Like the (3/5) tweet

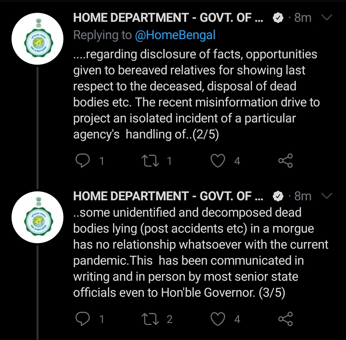pos(218,319)
